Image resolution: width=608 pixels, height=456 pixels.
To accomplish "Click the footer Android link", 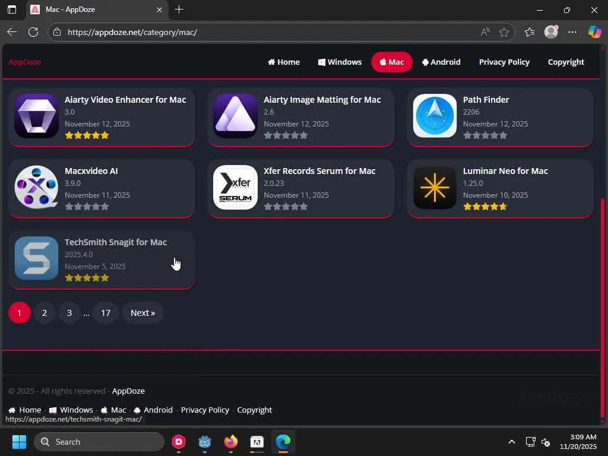I will pyautogui.click(x=153, y=410).
